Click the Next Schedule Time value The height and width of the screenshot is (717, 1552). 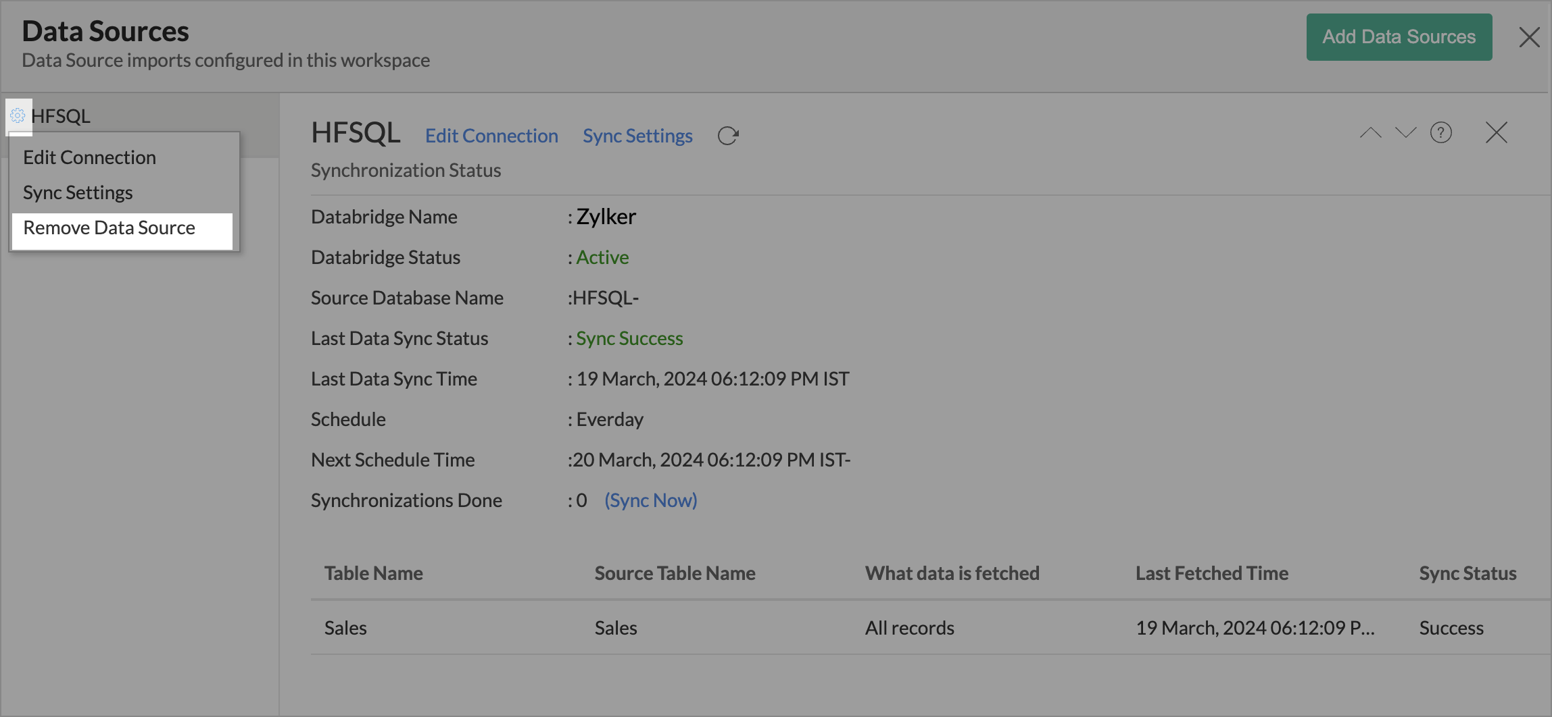711,460
